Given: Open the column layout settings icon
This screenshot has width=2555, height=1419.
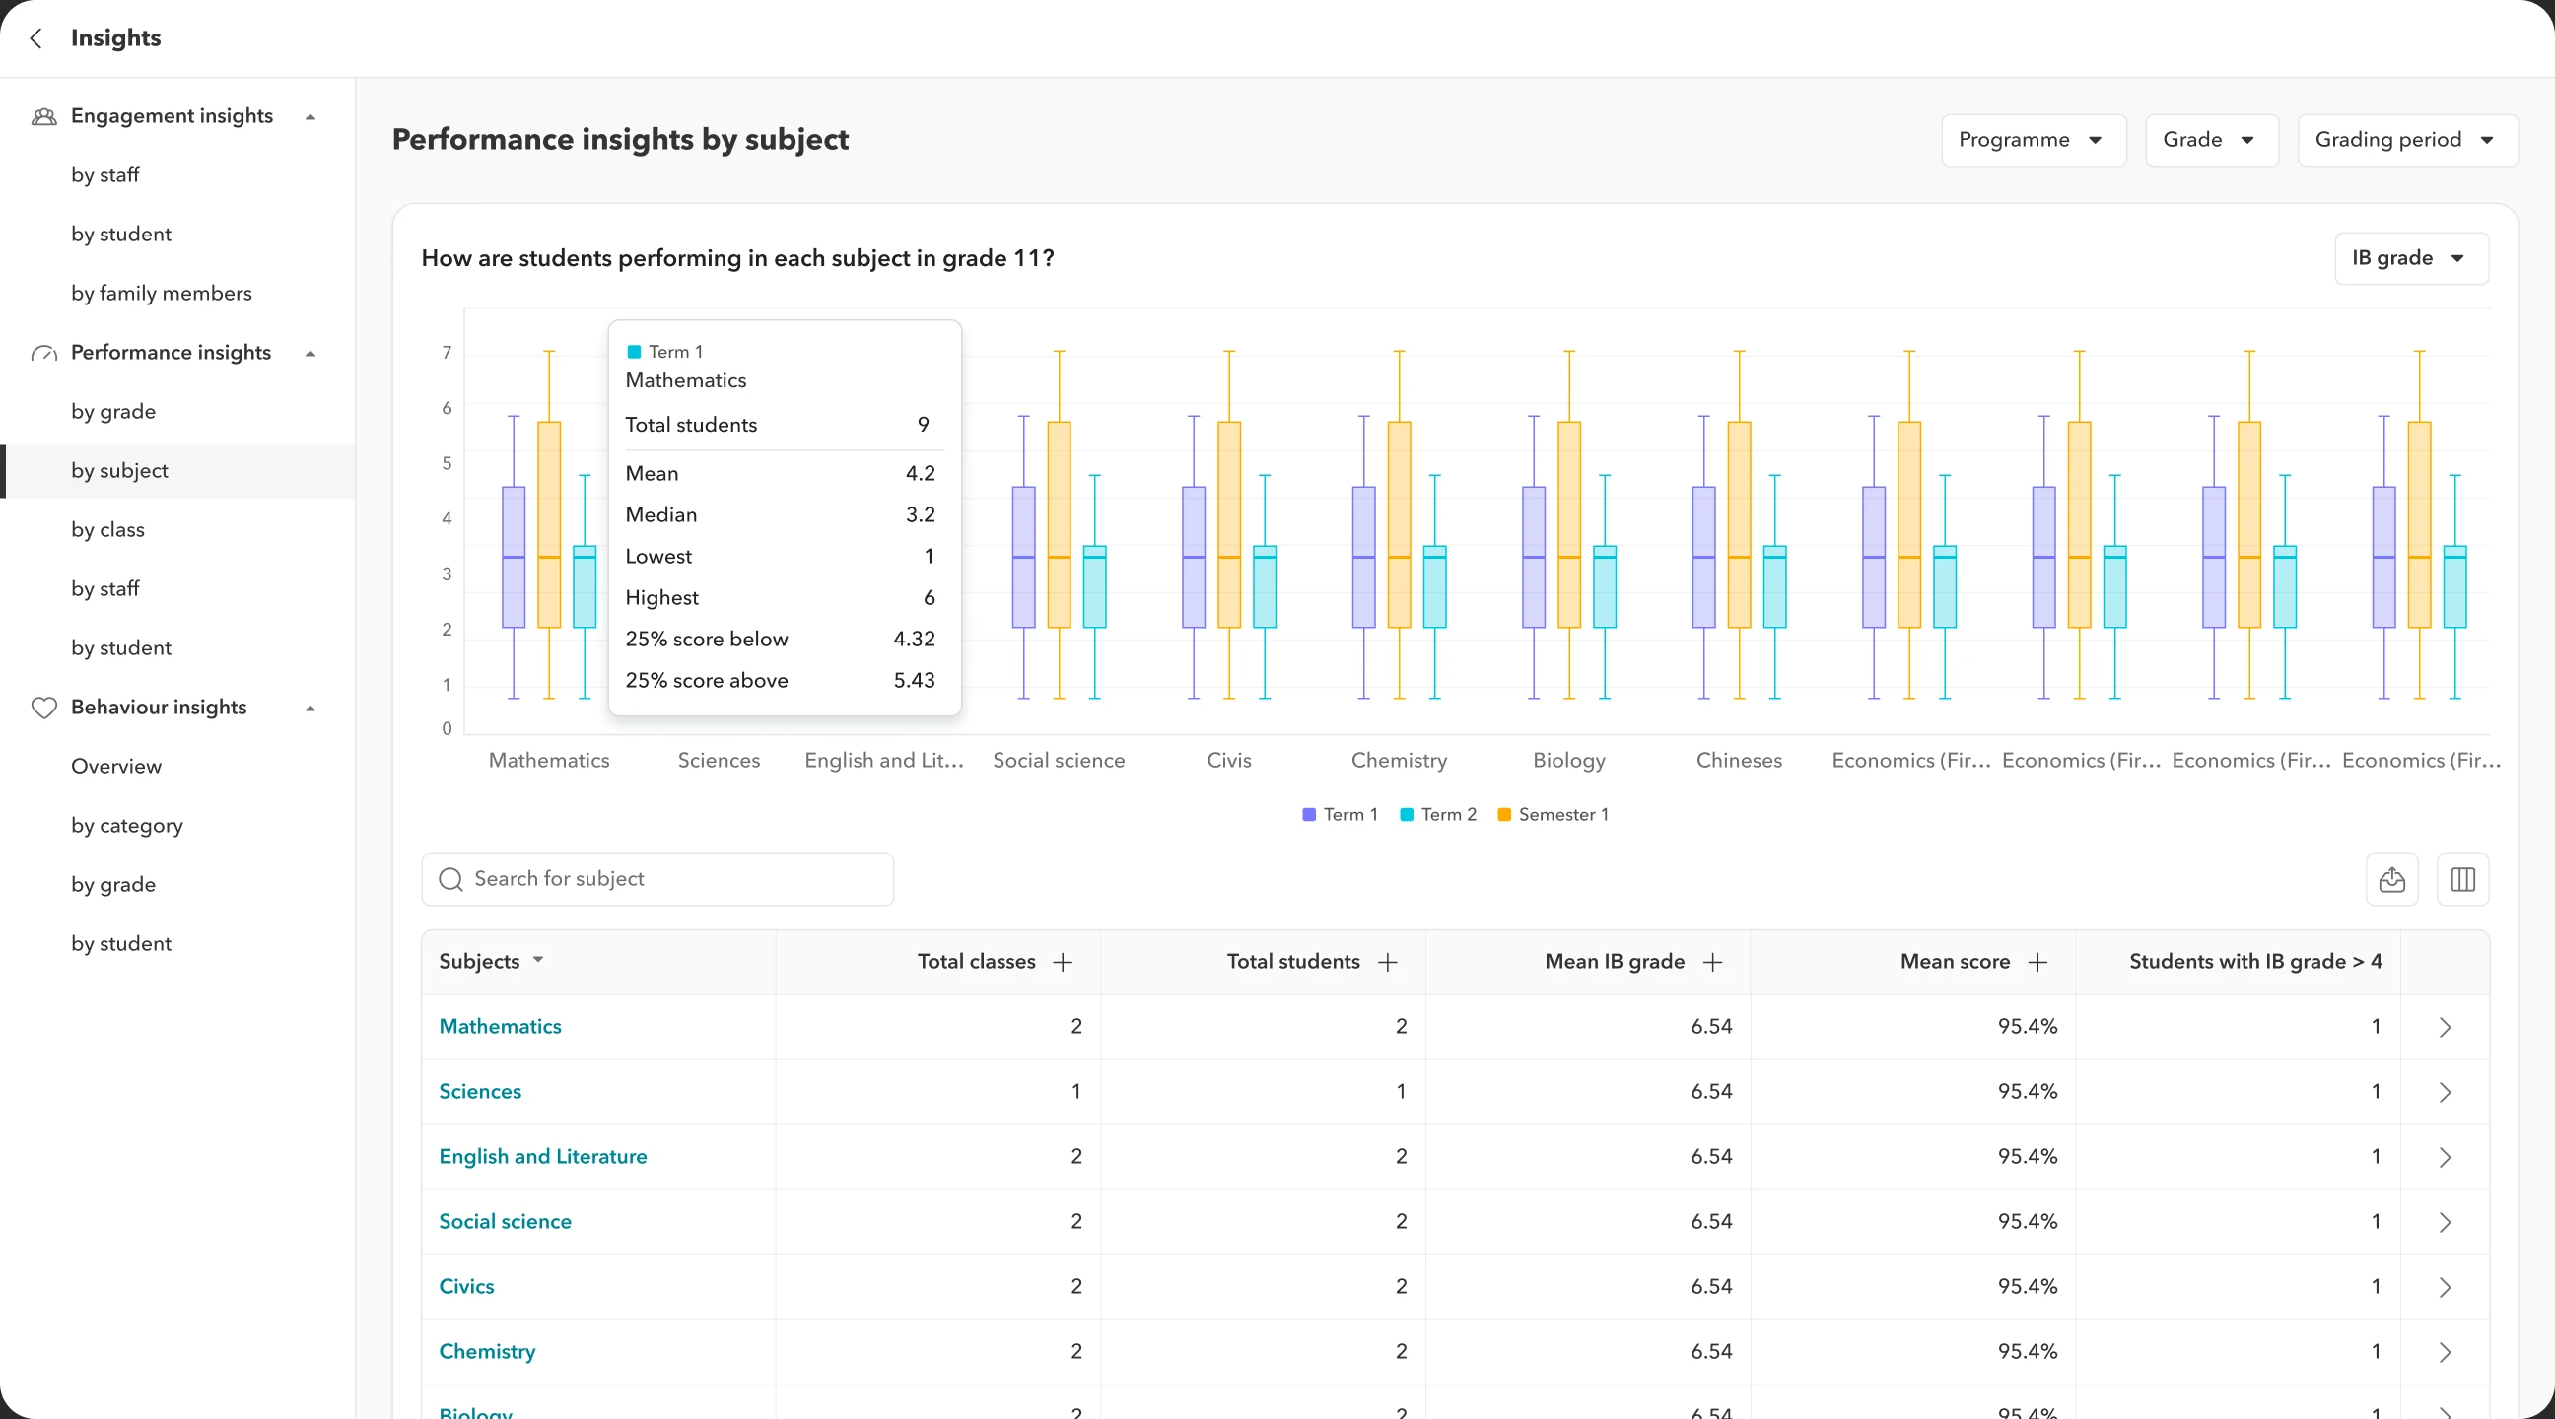Looking at the screenshot, I should [2462, 880].
